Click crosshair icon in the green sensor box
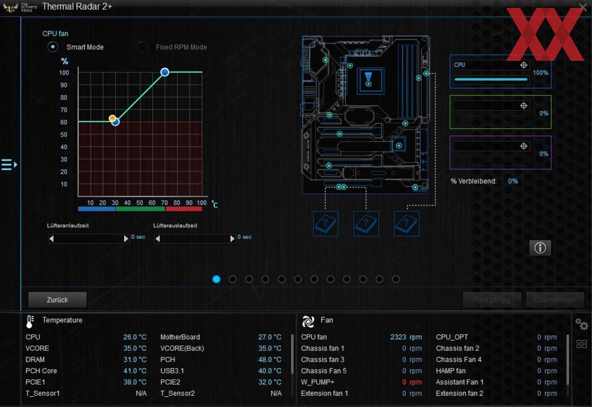The height and width of the screenshot is (407, 592). (524, 105)
